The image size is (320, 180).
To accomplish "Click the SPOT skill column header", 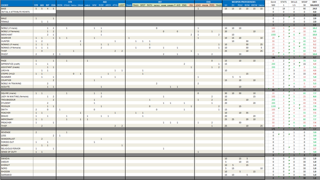I will click(x=142, y=5).
